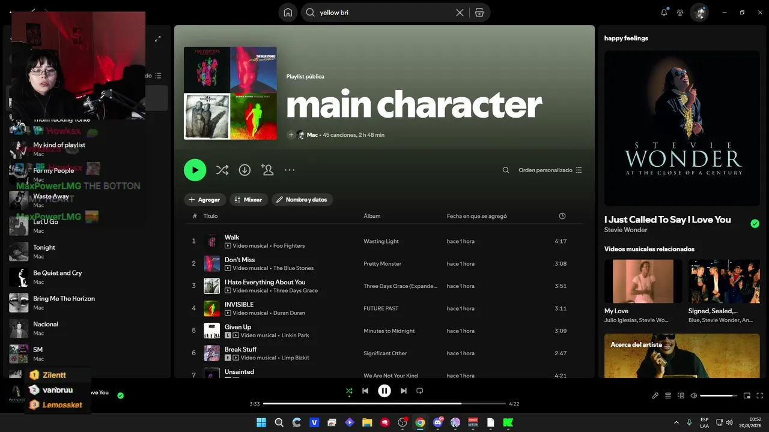Open the Wasting Light album link
769x432 pixels.
pos(381,241)
